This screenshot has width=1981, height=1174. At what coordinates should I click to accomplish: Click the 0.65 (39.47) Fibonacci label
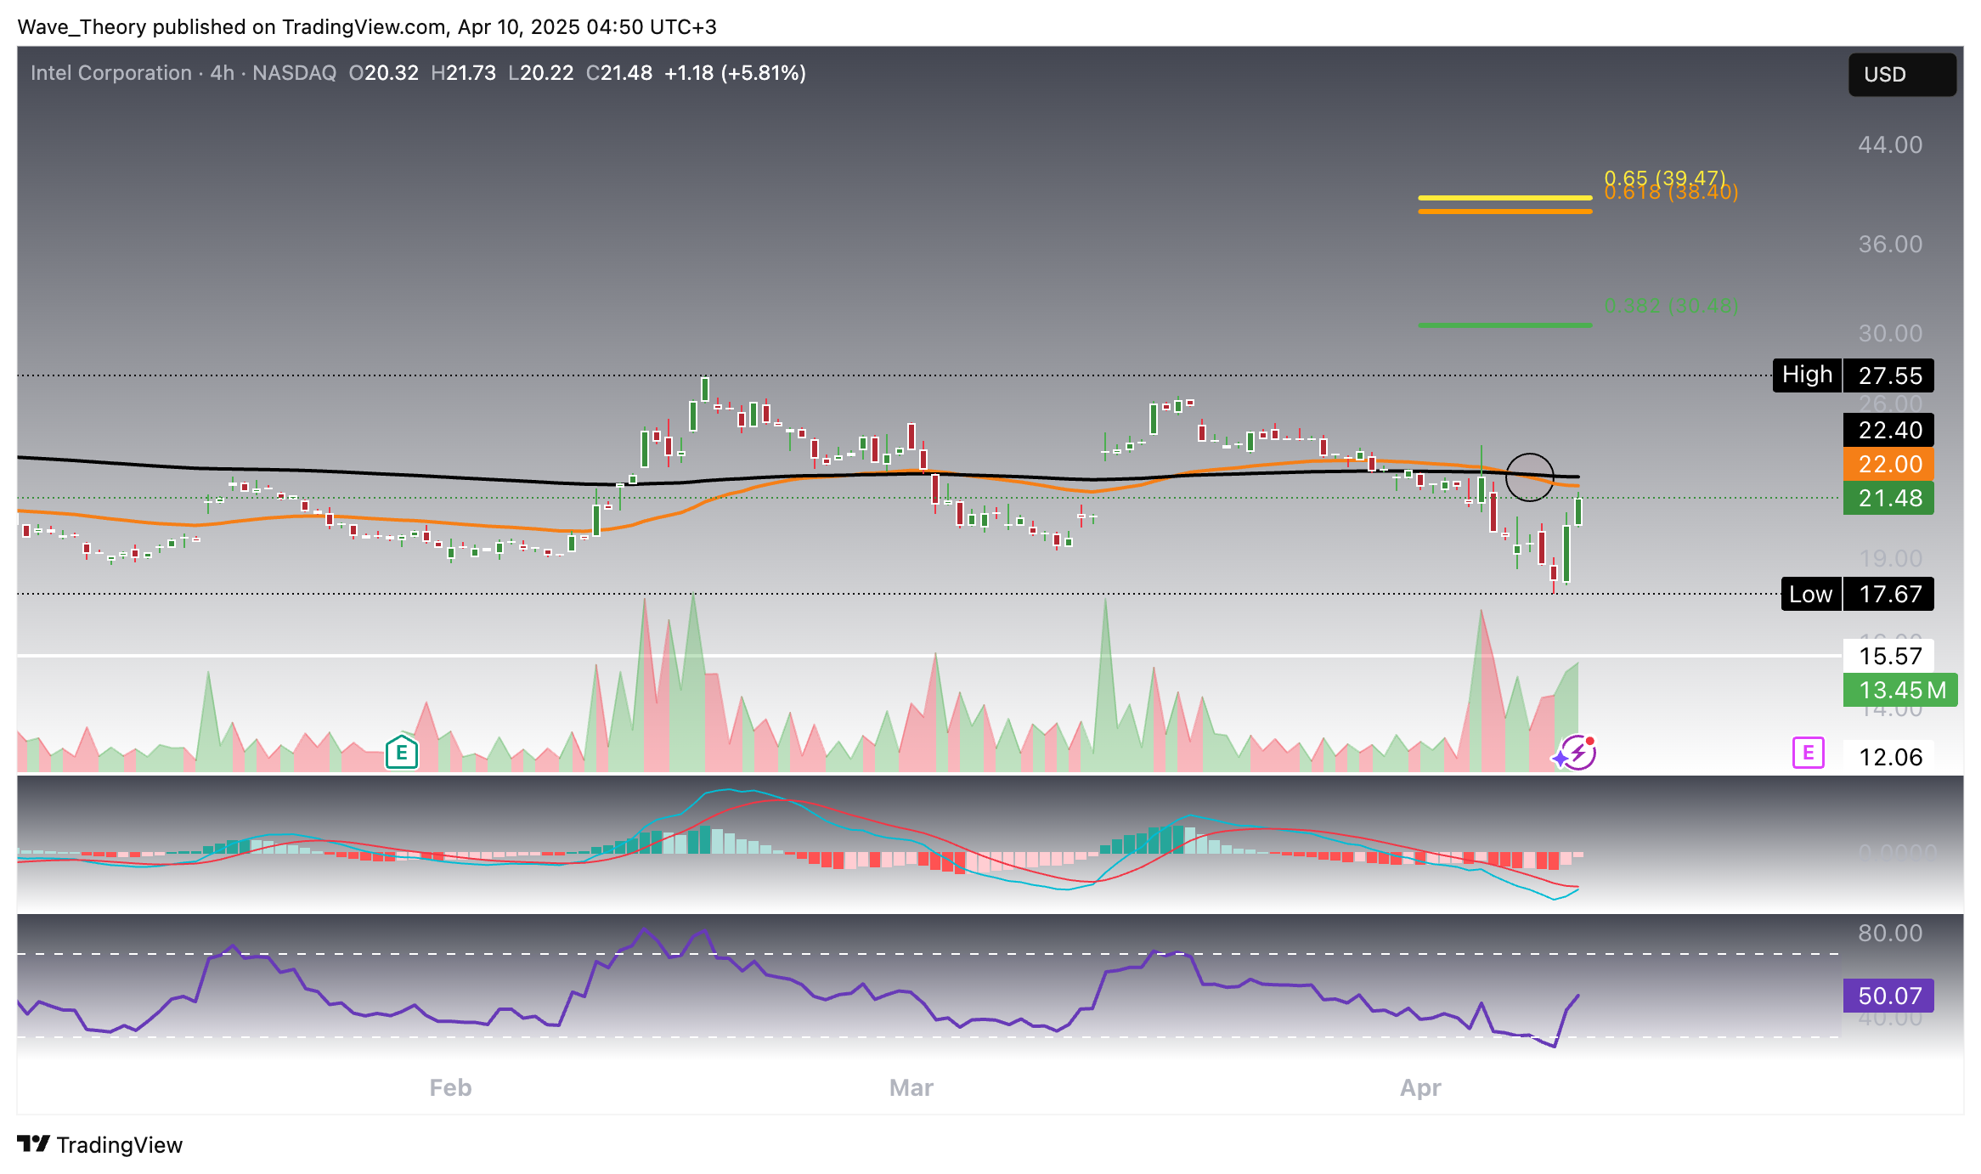[x=1664, y=178]
